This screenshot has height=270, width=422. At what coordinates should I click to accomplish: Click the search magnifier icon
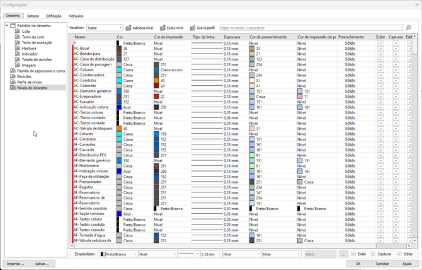point(409,28)
